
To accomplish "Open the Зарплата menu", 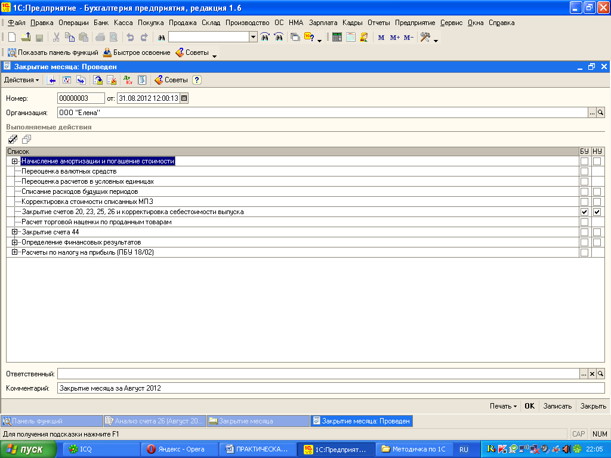I will click(323, 23).
